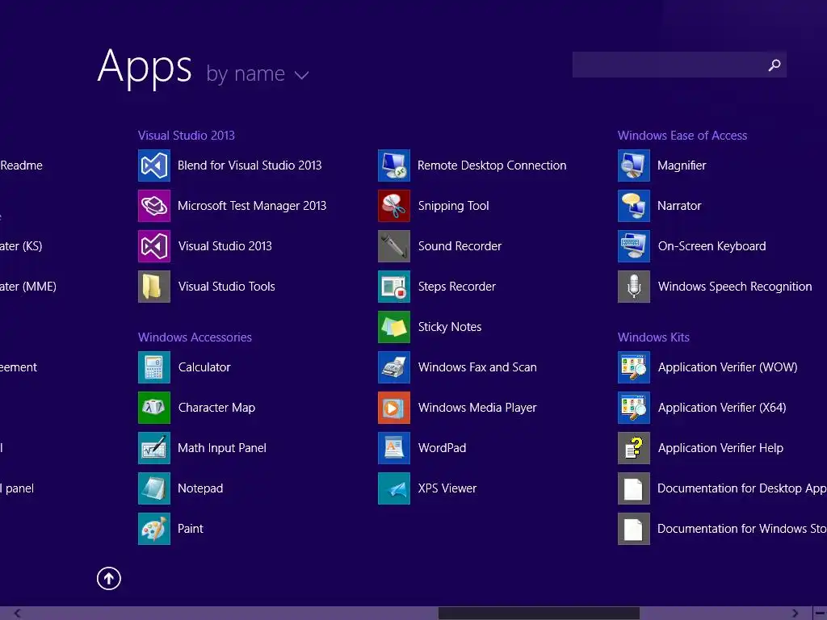This screenshot has width=827, height=620.
Task: Launch the Windows Media Player icon
Action: [394, 408]
